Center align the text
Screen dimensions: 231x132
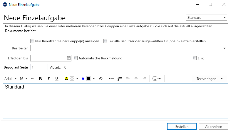click(136, 78)
